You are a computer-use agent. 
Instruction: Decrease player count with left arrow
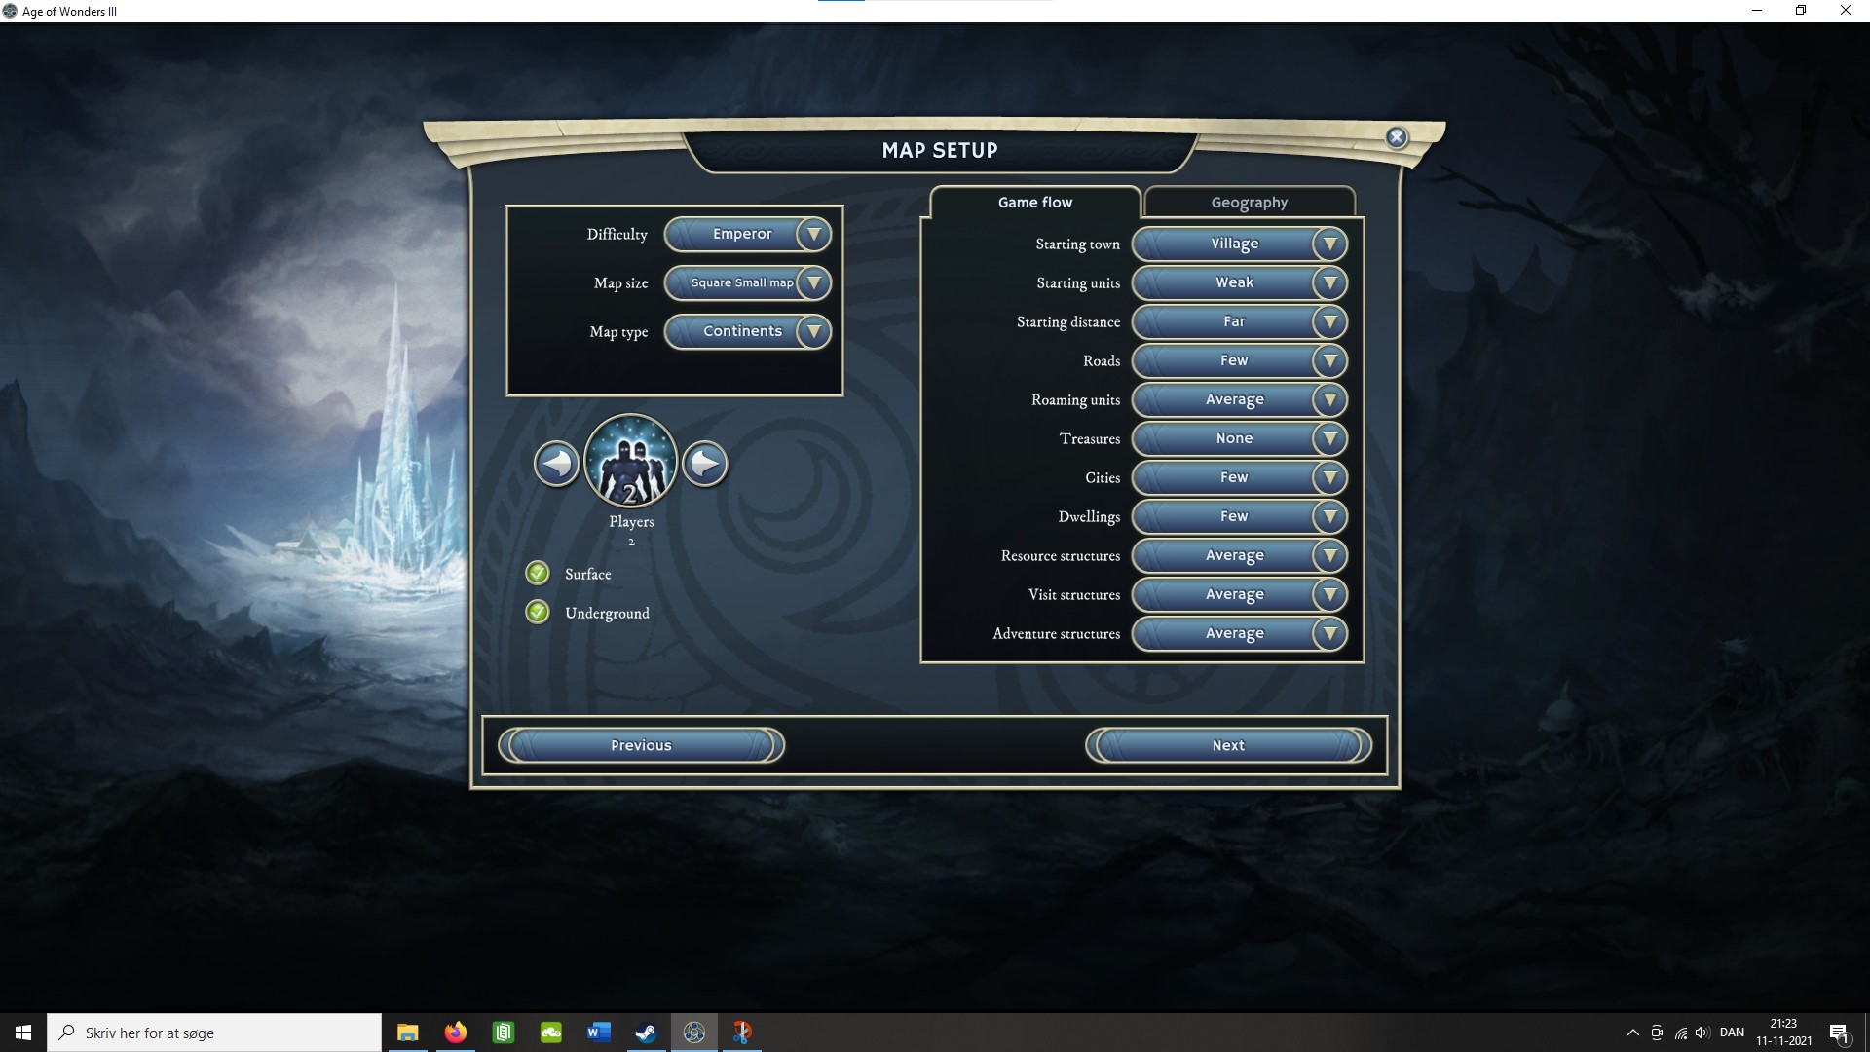tap(556, 464)
